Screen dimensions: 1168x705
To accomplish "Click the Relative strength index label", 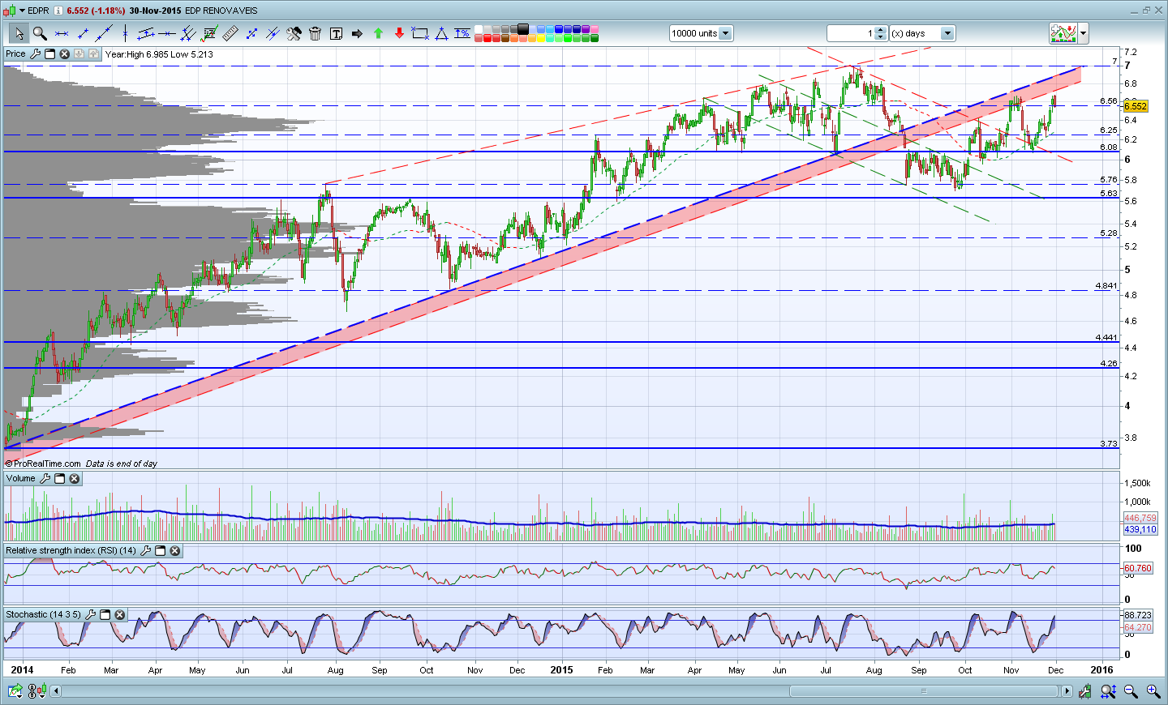I will pyautogui.click(x=71, y=550).
